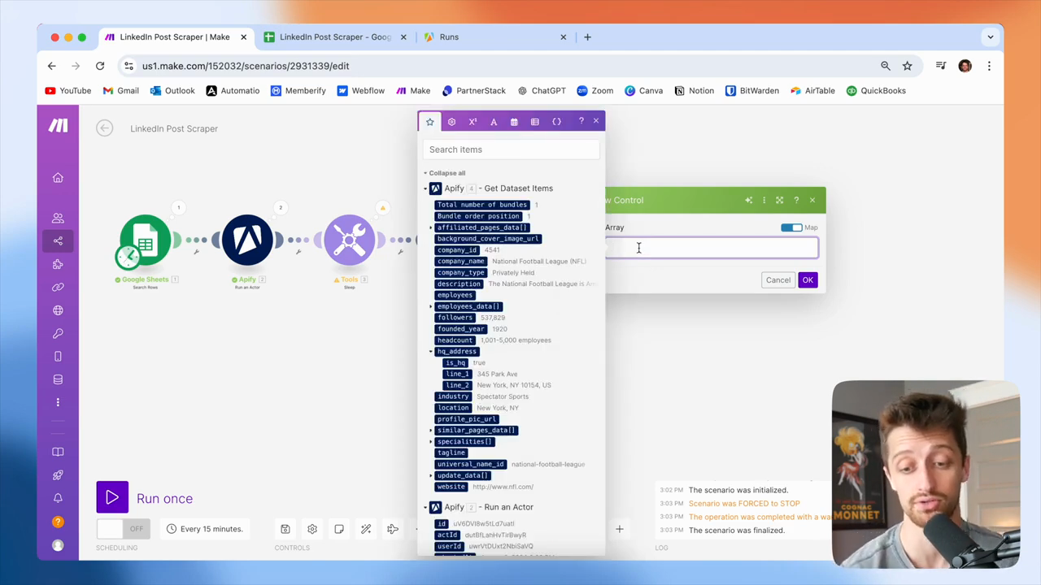Click the Make logo in sidebar
This screenshot has width=1041, height=585.
58,125
